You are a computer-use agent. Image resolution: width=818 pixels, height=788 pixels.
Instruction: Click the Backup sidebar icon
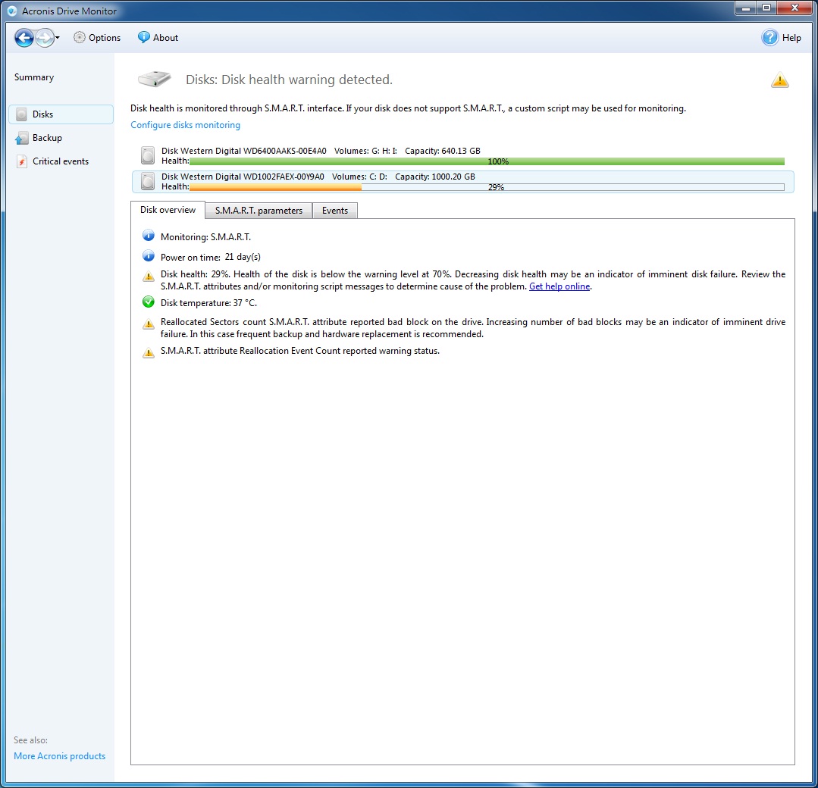tap(21, 138)
